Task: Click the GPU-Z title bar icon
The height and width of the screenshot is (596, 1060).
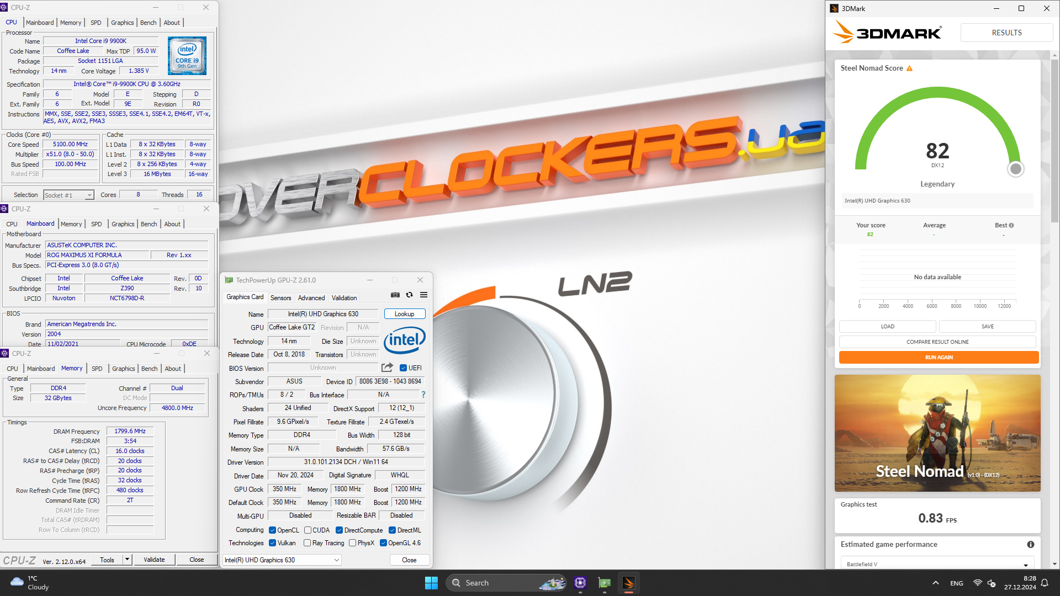Action: 229,280
